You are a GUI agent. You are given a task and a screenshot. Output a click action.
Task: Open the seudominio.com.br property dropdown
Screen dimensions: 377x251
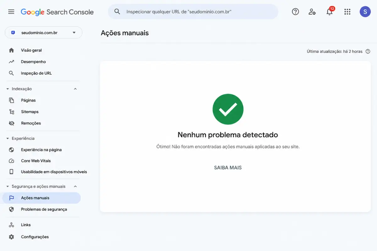[x=43, y=33]
